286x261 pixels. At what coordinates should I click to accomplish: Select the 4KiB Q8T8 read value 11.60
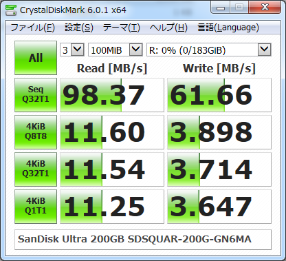tap(112, 132)
